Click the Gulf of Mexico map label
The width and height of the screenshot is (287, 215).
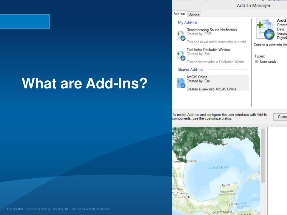pos(219,167)
